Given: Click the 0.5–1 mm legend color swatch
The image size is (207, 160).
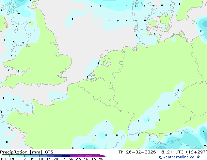Looking at the screenshot, I should pyautogui.click(x=13, y=156).
